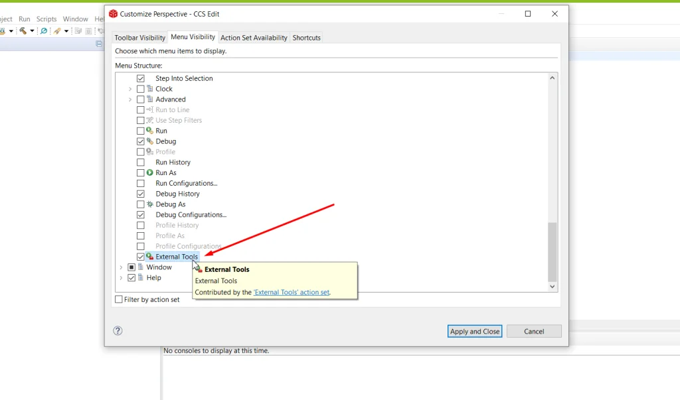Screen dimensions: 680x400
Task: Go to the Shortcuts tab
Action: coord(307,38)
